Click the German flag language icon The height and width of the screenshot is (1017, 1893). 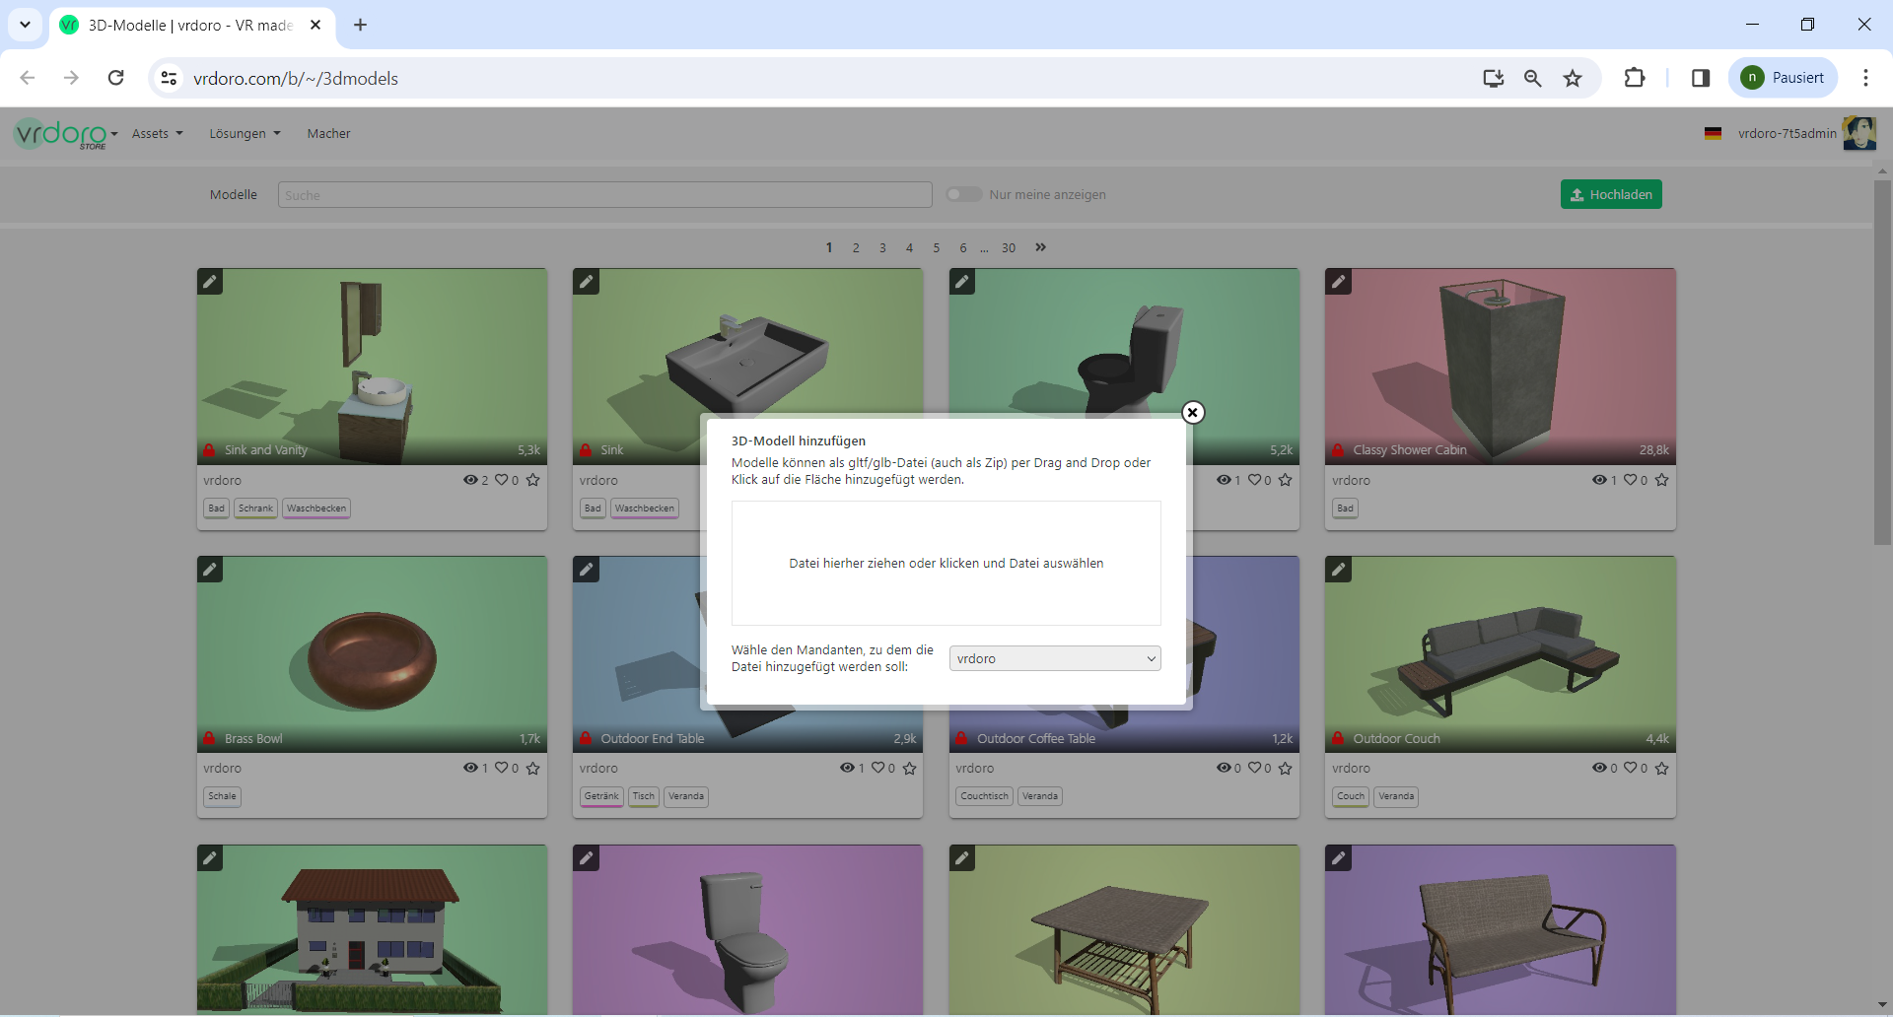[1713, 134]
